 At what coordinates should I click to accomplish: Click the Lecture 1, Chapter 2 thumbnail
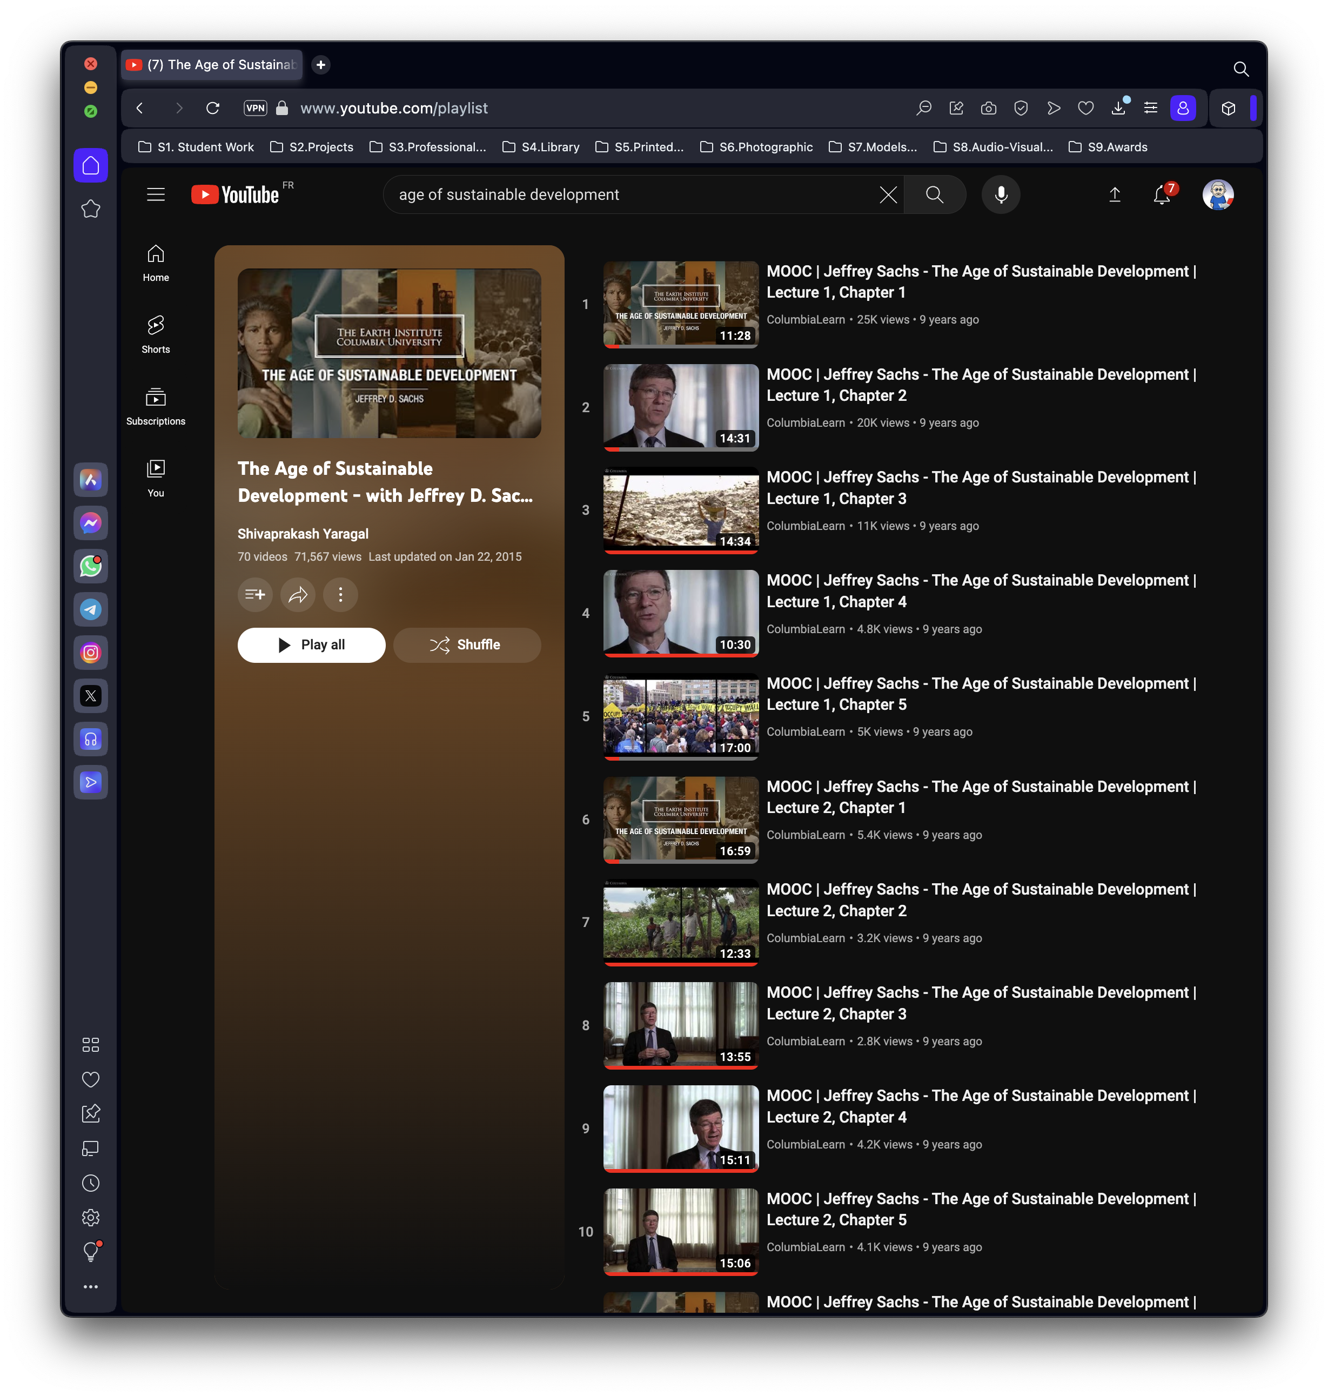tap(681, 408)
